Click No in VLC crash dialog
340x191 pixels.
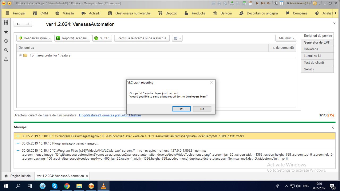click(202, 109)
